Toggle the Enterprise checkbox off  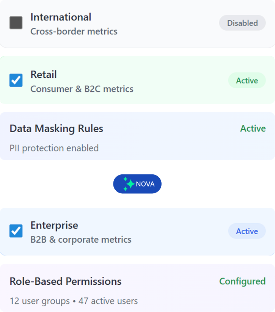[16, 231]
